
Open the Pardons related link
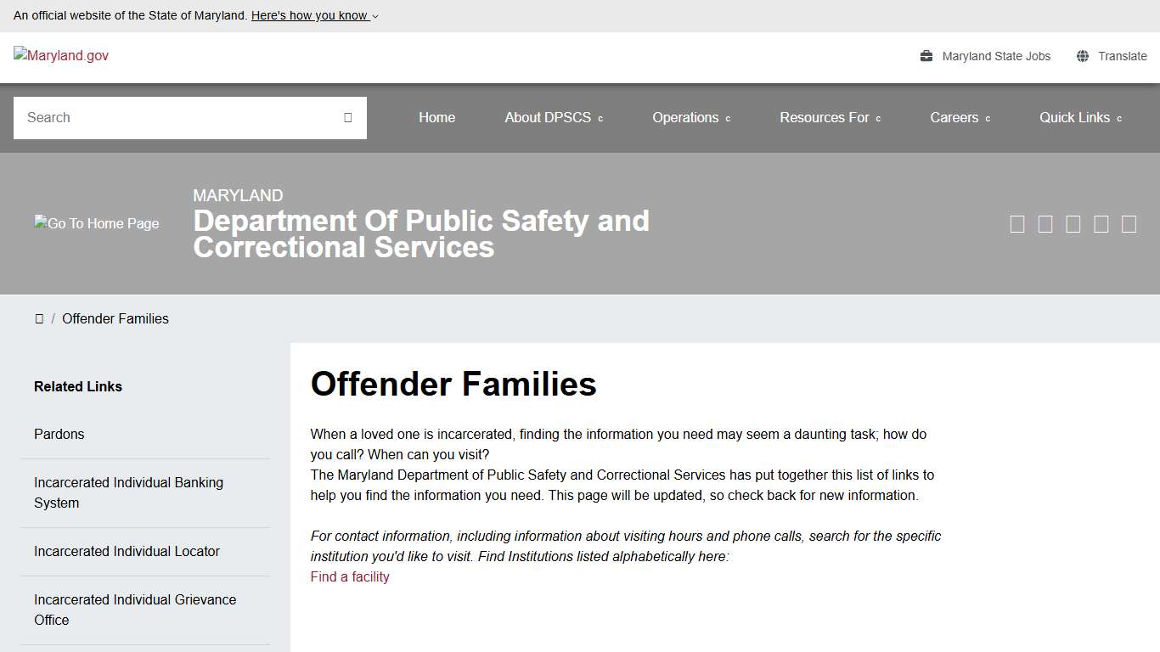[59, 434]
